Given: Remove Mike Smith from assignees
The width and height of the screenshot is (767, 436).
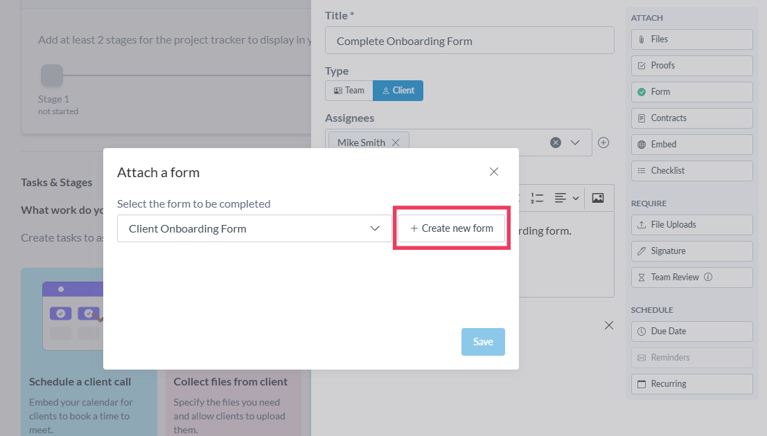Looking at the screenshot, I should point(396,143).
